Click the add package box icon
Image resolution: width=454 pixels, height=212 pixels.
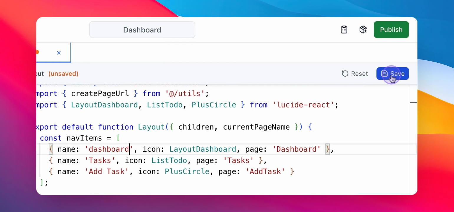coord(363,30)
